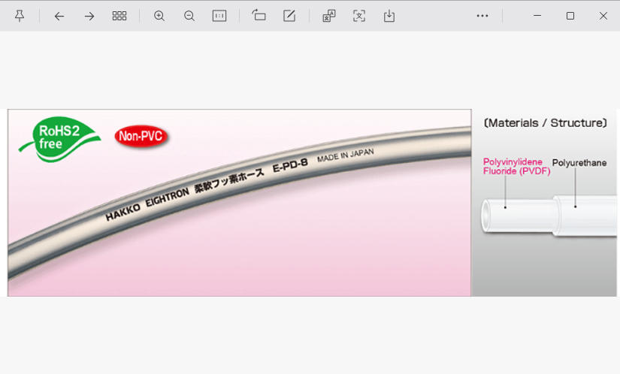Image resolution: width=620 pixels, height=374 pixels.
Task: Show image at actual 1:1 size
Action: click(219, 16)
